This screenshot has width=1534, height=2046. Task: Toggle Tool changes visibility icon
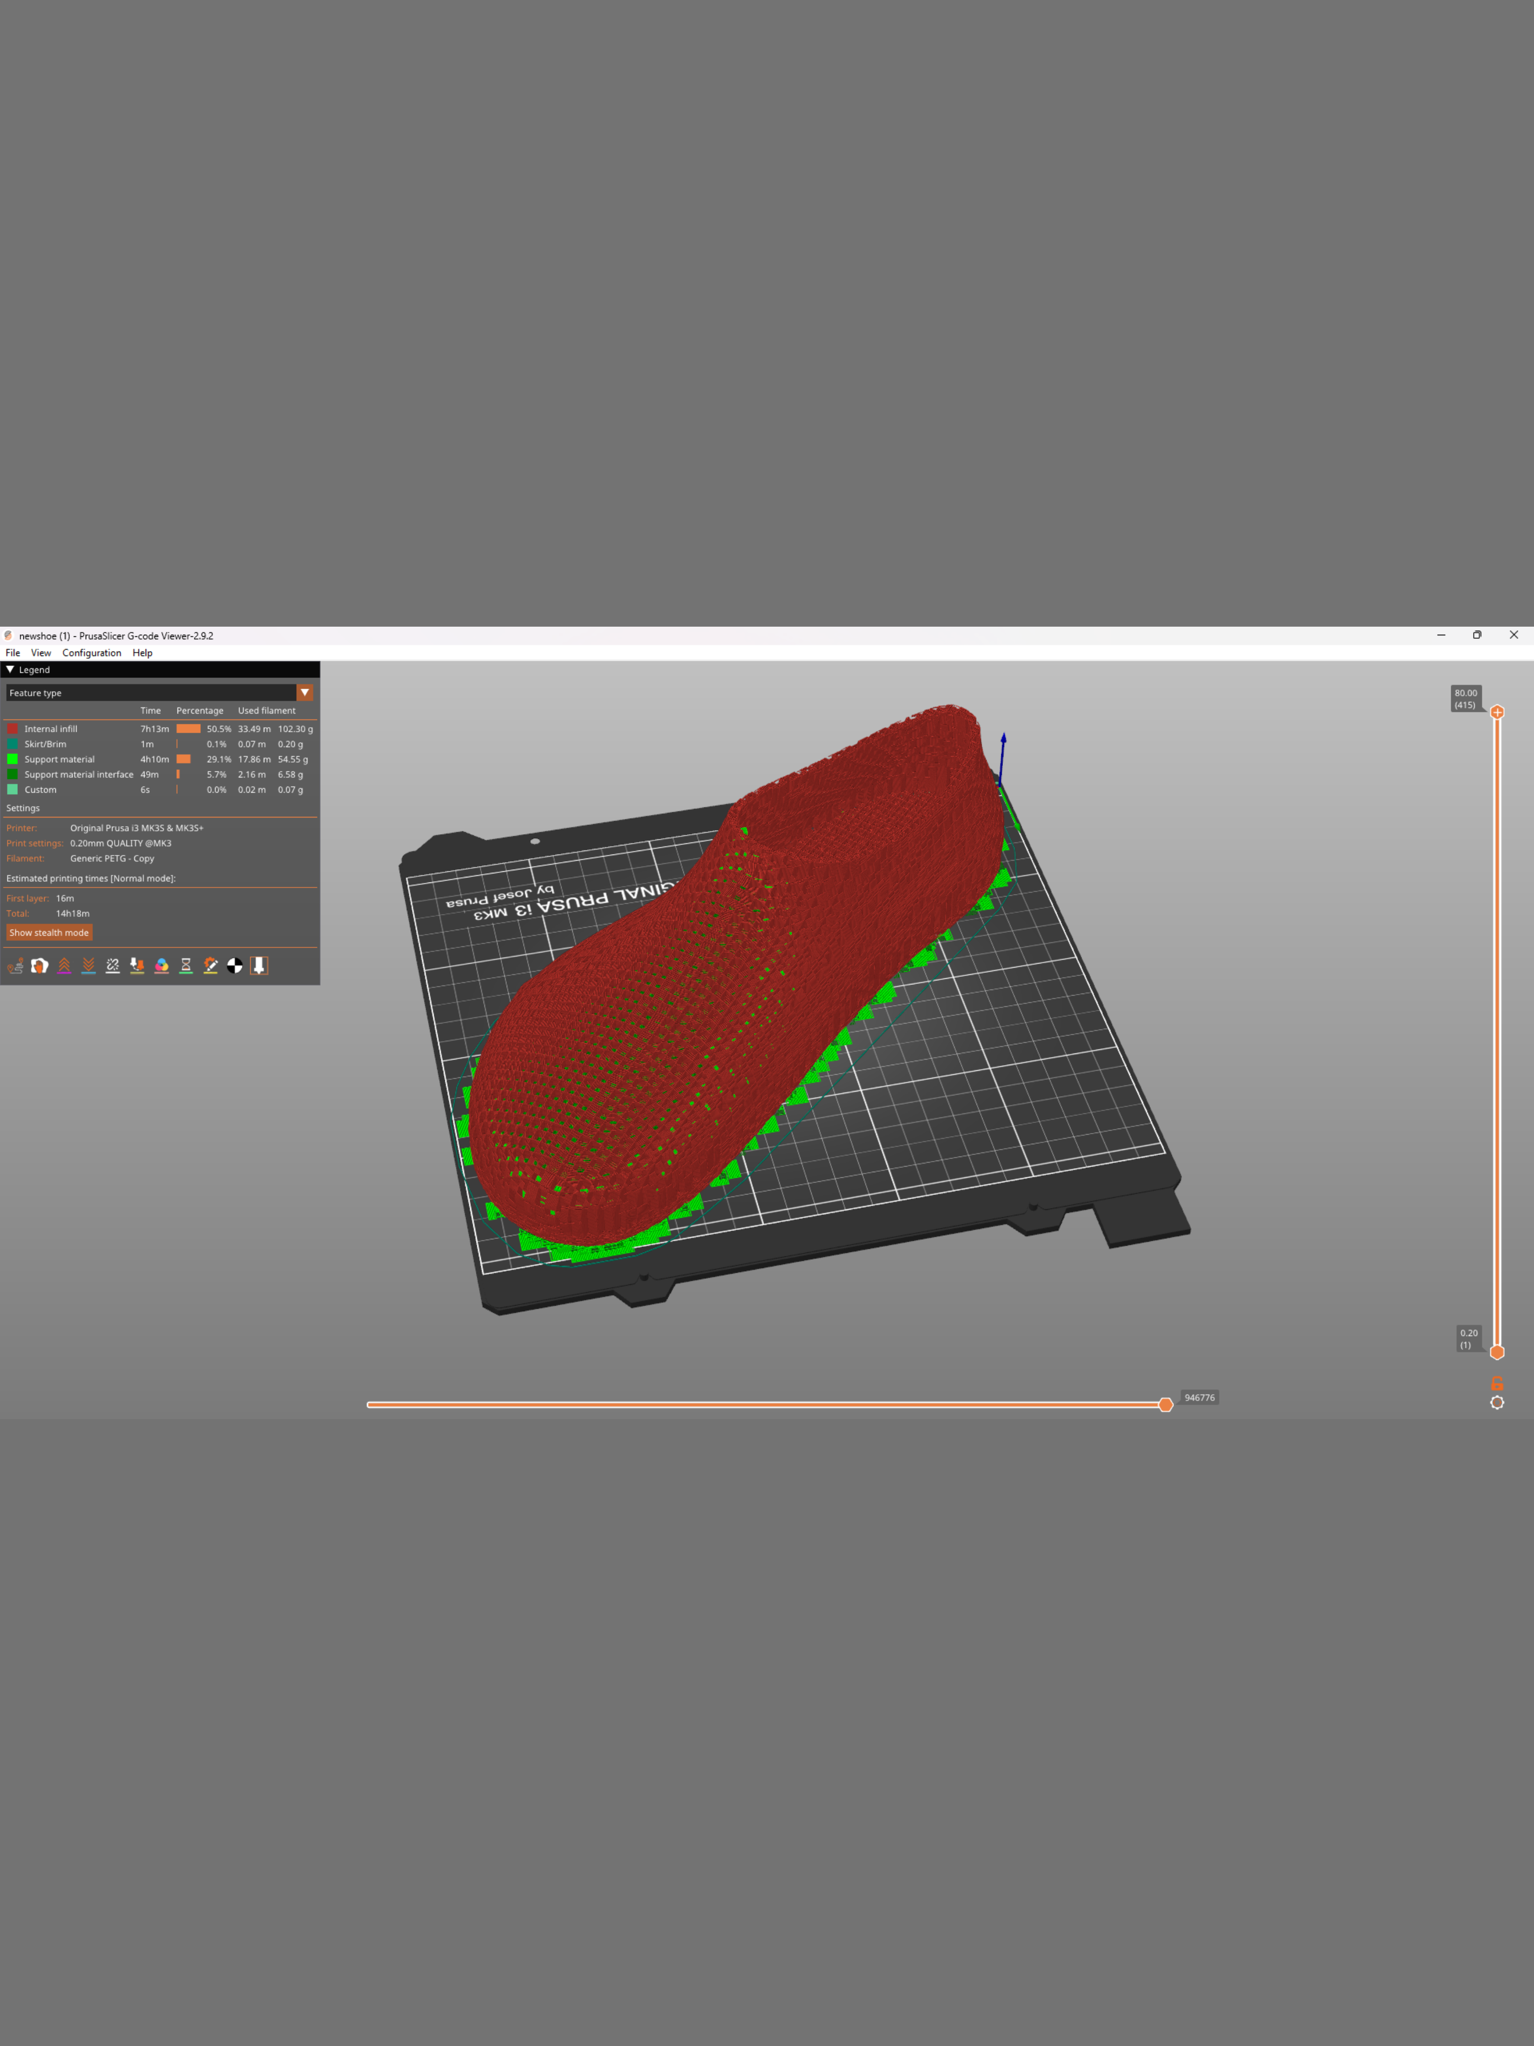pos(137,966)
